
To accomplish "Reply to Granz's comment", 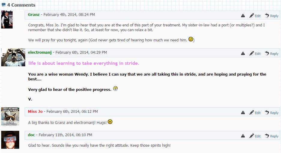I will 272,16.
